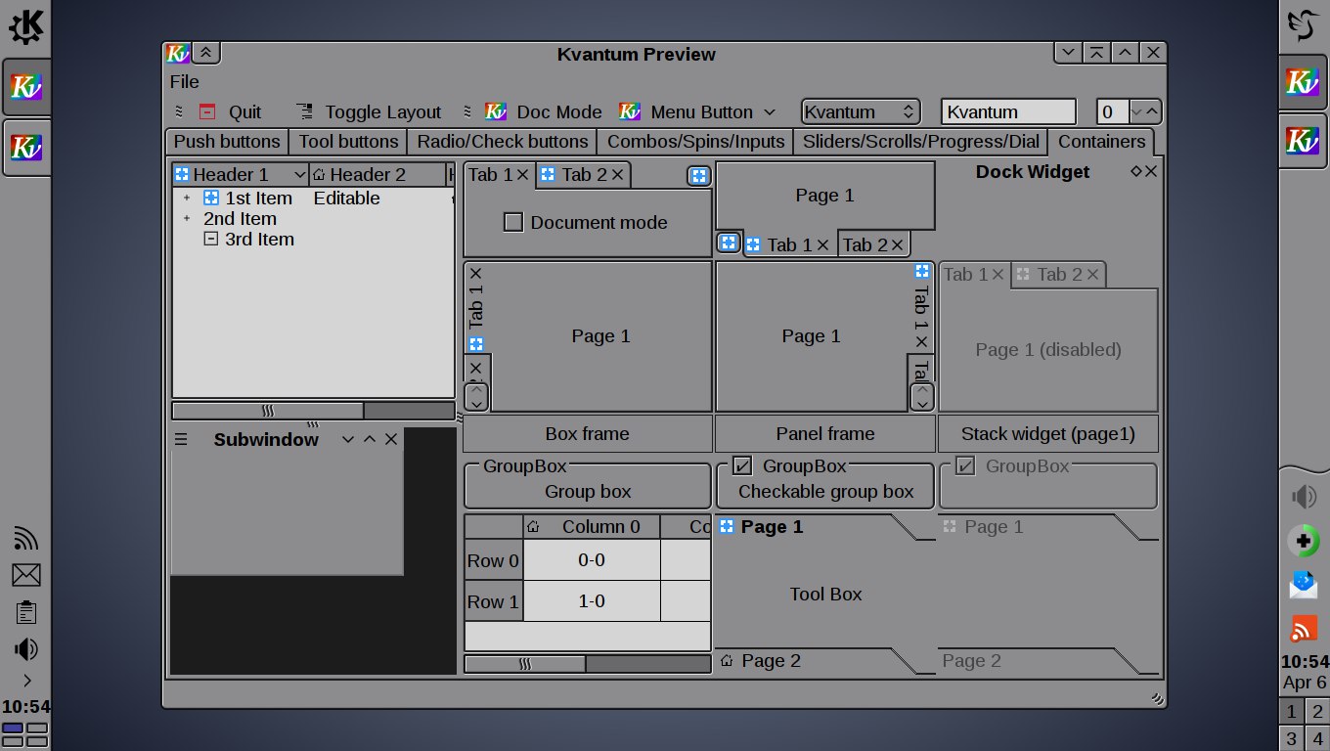Click the corner icon button right of Tab 2
Image resolution: width=1330 pixels, height=751 pixels.
tap(698, 176)
